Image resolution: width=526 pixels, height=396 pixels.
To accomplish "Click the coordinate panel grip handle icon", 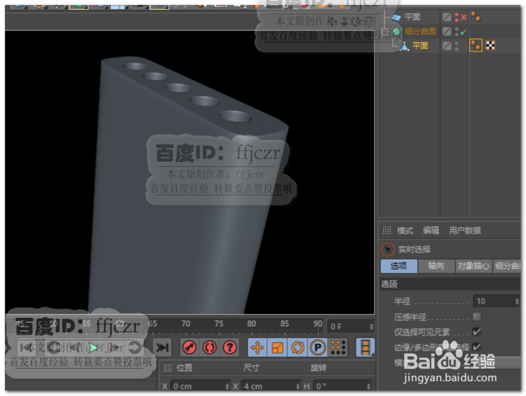I will point(167,368).
